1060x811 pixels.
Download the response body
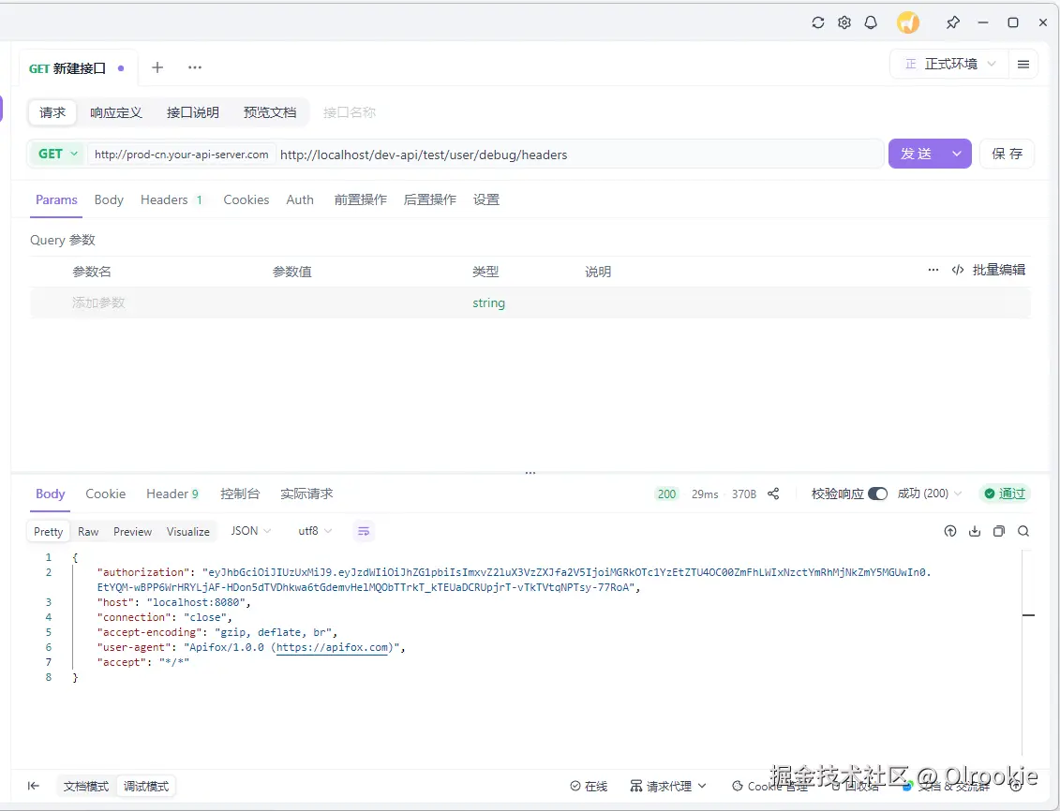point(975,531)
